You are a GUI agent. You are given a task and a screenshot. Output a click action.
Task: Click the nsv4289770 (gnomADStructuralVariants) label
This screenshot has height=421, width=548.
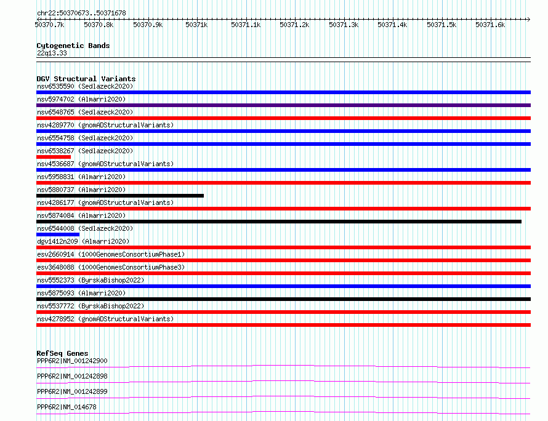pos(105,125)
